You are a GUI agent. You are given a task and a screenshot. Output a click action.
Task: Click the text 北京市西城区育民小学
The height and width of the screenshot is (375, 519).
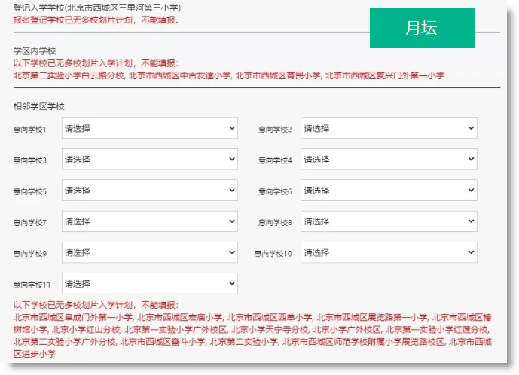click(278, 75)
